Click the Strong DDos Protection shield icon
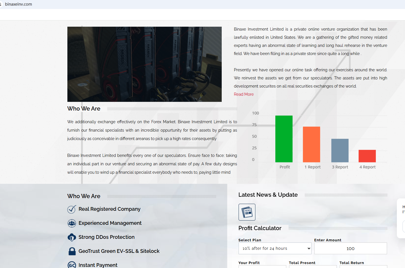Viewport: 405px width, 268px height. pos(72,237)
